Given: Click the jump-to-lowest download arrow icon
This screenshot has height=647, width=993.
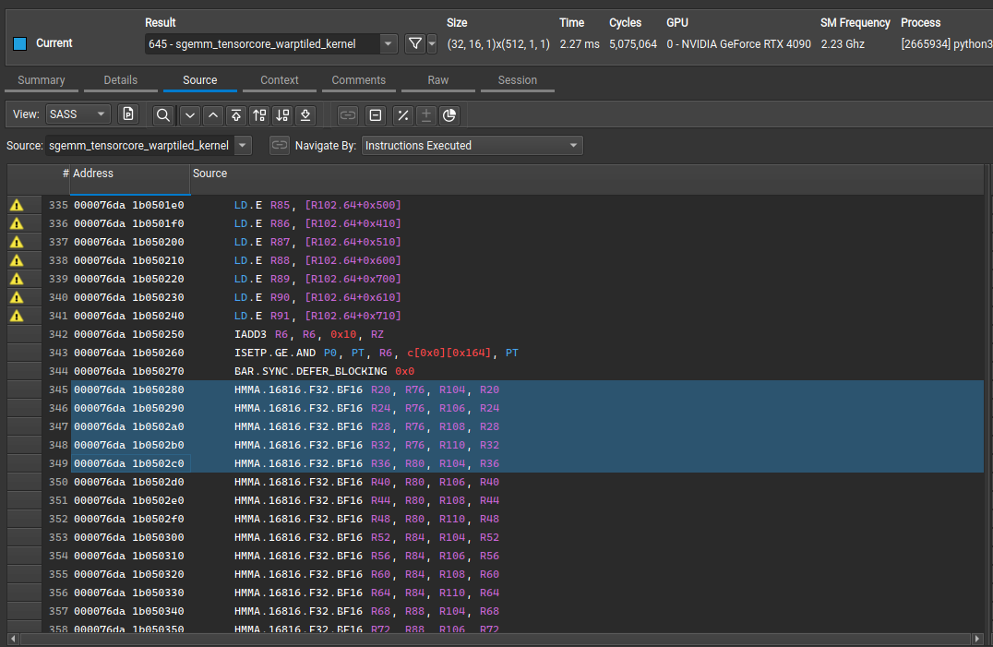Looking at the screenshot, I should coord(305,115).
